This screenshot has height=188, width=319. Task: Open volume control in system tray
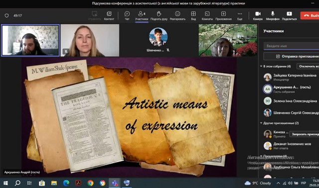(290, 183)
